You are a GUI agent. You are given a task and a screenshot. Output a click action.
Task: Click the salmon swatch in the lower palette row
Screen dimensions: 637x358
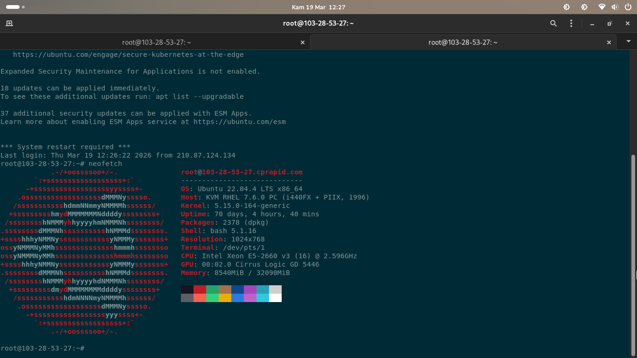coord(200,298)
